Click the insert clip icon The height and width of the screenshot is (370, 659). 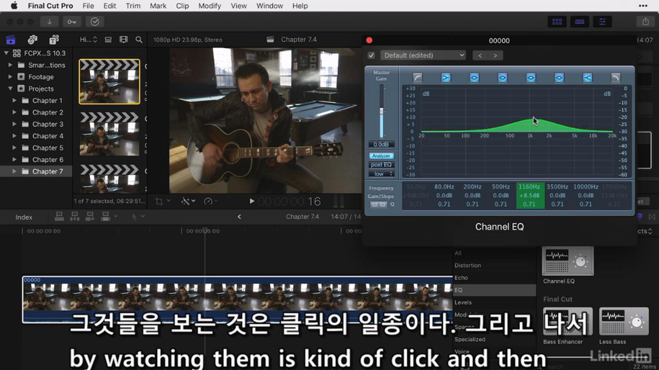click(x=74, y=216)
